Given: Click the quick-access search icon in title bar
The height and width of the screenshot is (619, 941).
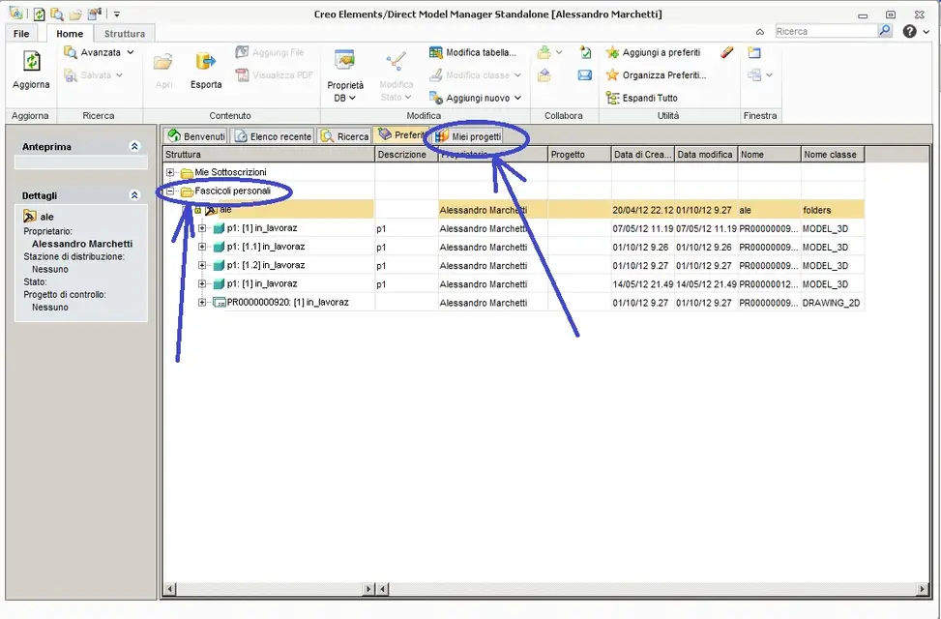Looking at the screenshot, I should click(57, 14).
